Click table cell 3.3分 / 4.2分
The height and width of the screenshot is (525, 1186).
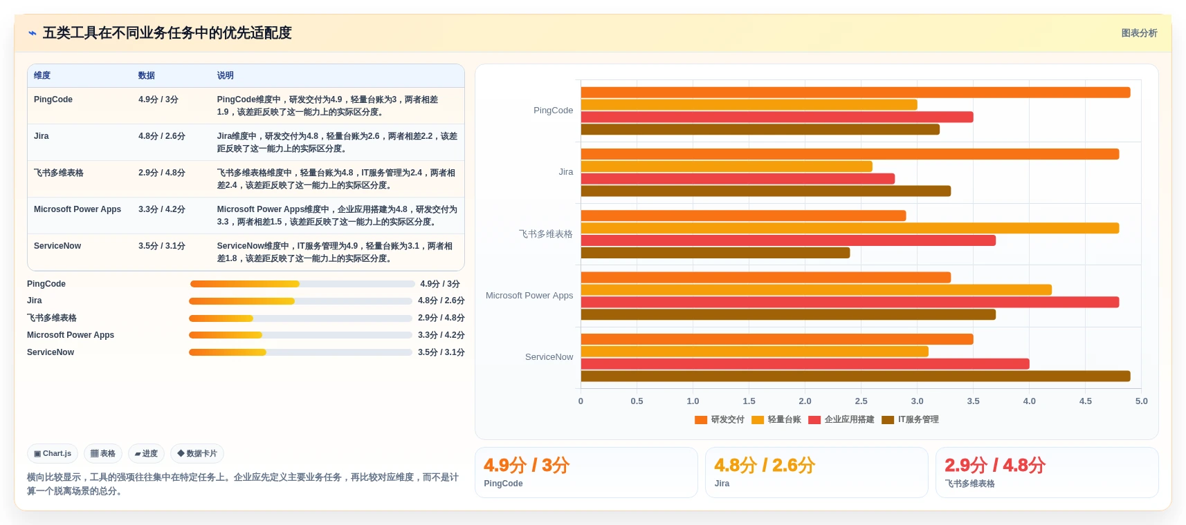162,209
